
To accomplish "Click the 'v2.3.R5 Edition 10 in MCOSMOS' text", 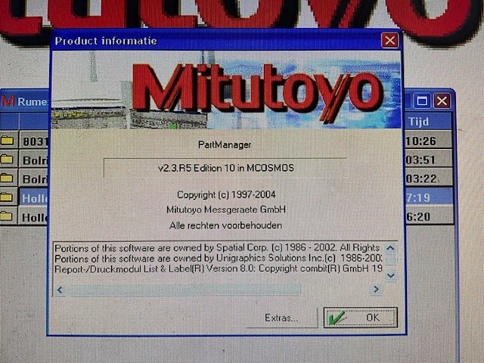I will pyautogui.click(x=226, y=168).
